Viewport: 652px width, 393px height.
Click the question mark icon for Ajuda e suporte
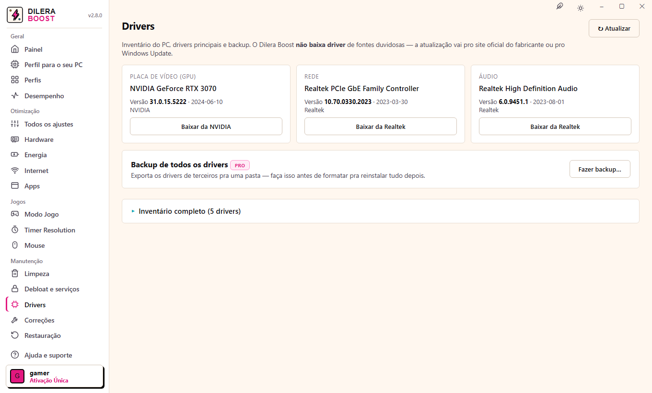point(15,355)
